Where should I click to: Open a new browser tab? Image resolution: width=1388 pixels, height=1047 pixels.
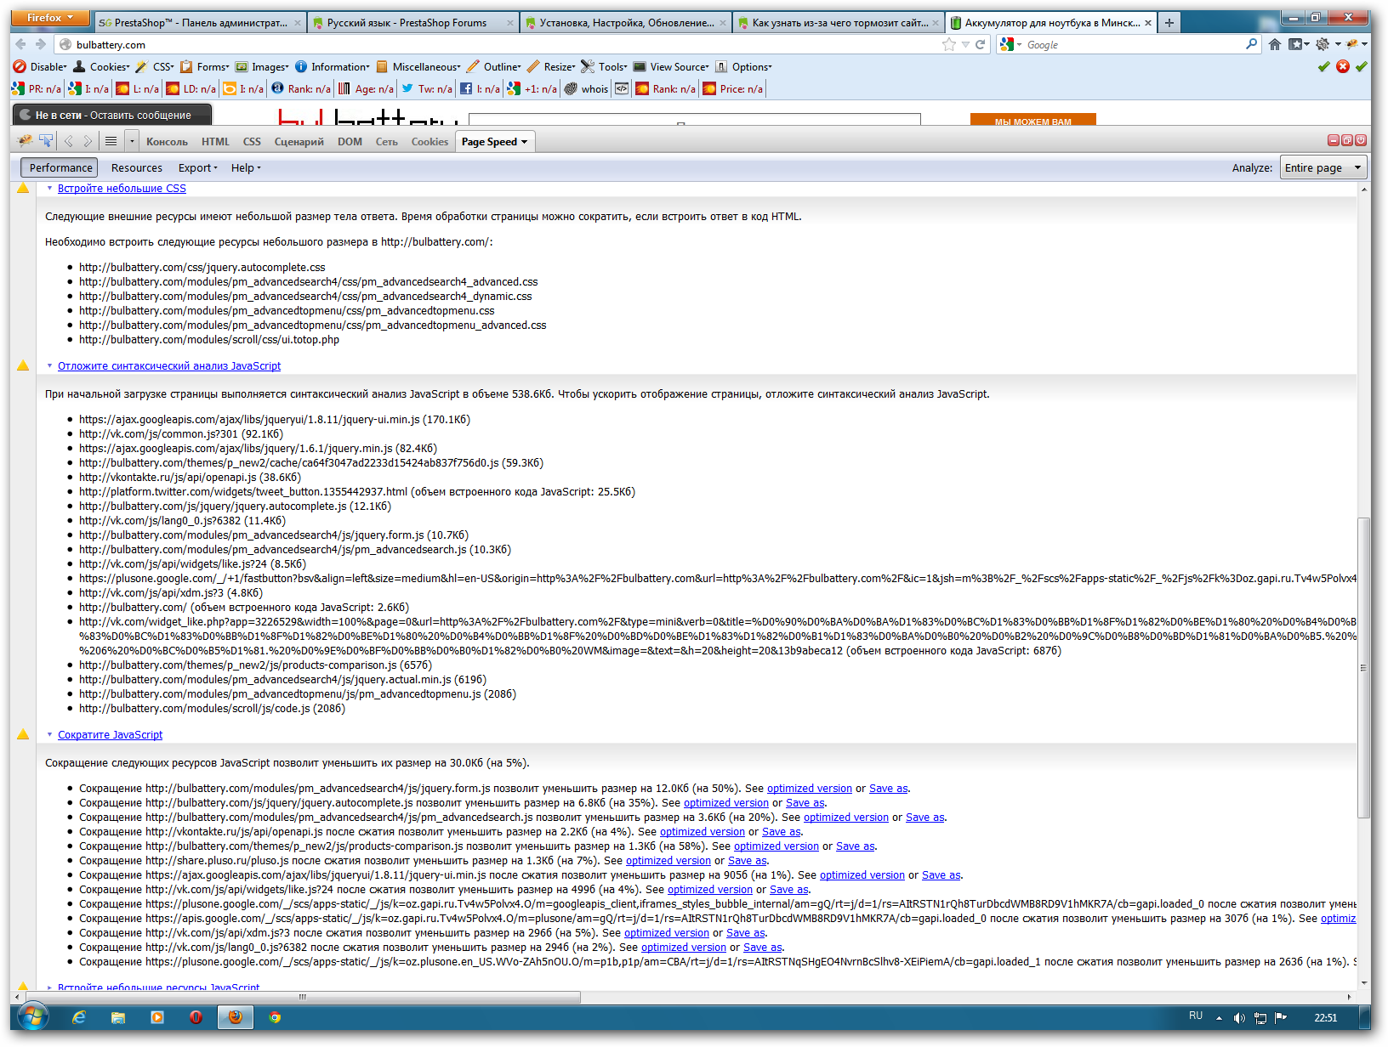click(x=1169, y=23)
